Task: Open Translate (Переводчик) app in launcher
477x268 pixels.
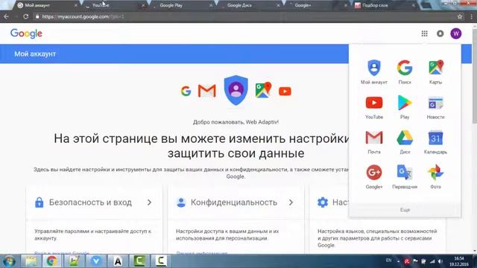Action: [405, 177]
